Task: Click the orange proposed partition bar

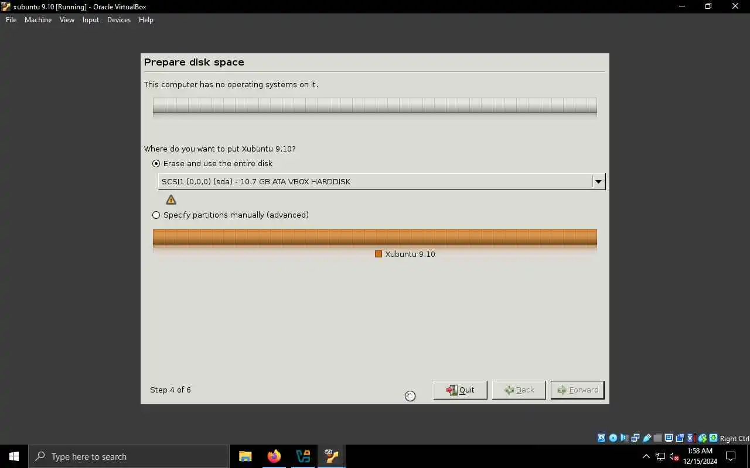Action: click(375, 237)
